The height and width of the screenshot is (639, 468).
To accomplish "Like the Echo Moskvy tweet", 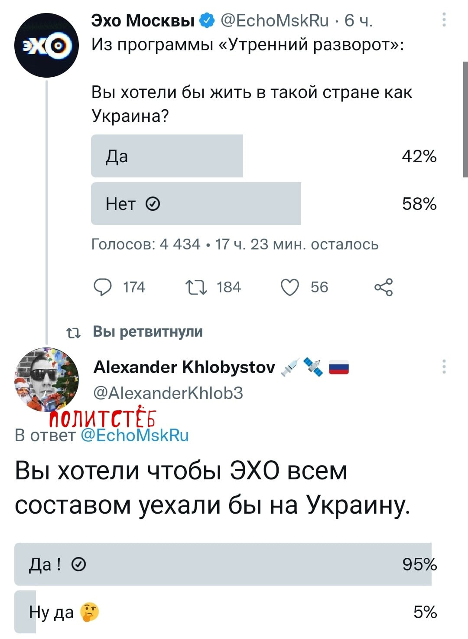I will [290, 287].
